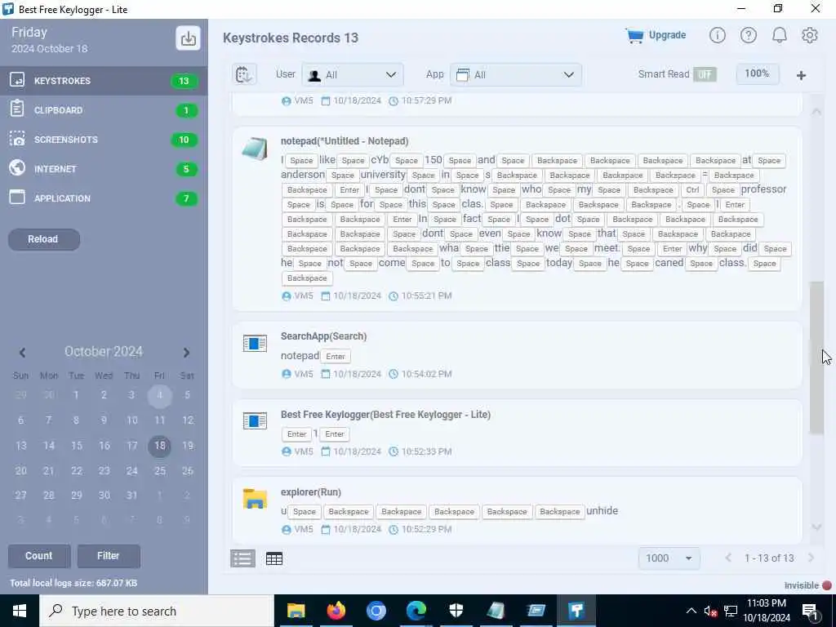Viewport: 836px width, 627px height.
Task: Go to previous page arrow
Action: [727, 558]
